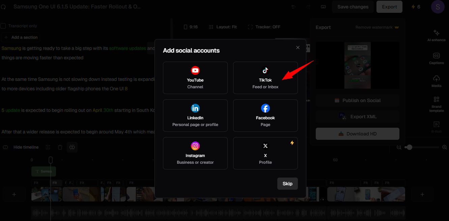Click the redo arrow icon in top bar
The width and height of the screenshot is (449, 221).
click(x=309, y=7)
